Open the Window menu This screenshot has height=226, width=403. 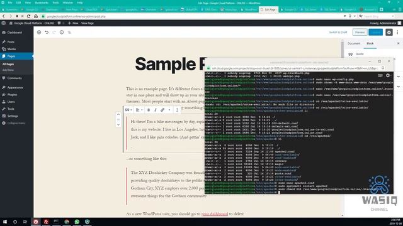(x=67, y=3)
